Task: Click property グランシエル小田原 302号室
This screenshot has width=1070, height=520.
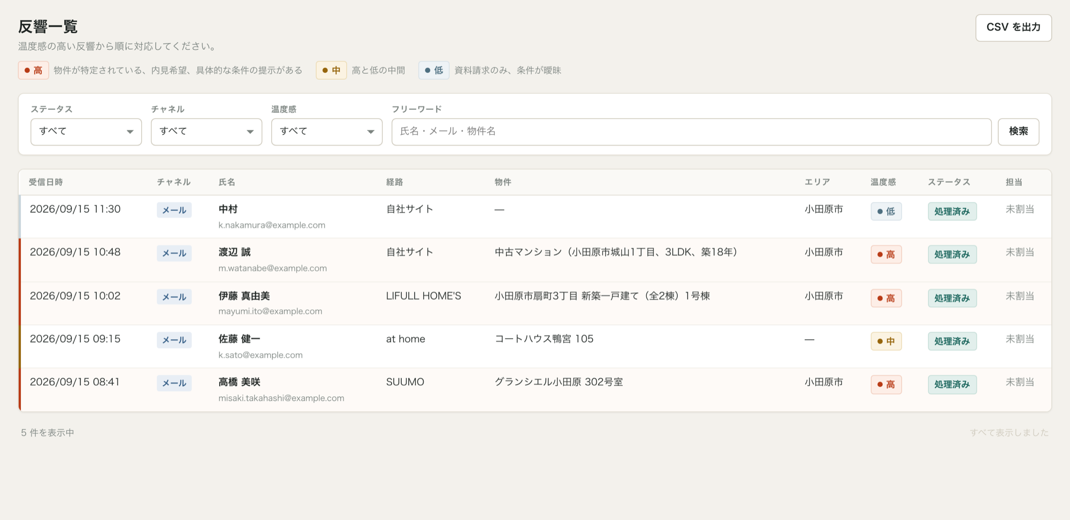Action: tap(559, 382)
